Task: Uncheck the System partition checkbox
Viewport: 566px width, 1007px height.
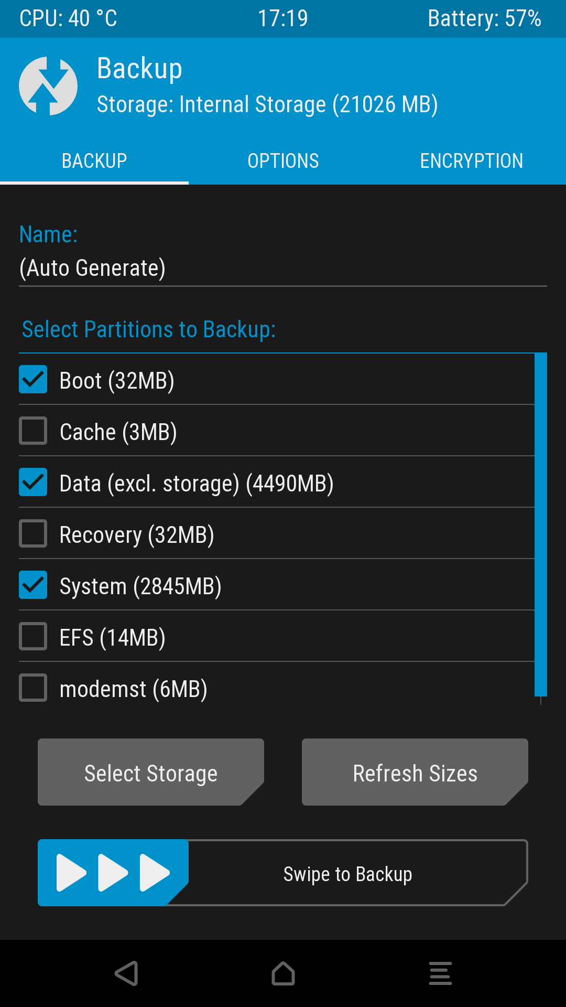Action: point(33,585)
